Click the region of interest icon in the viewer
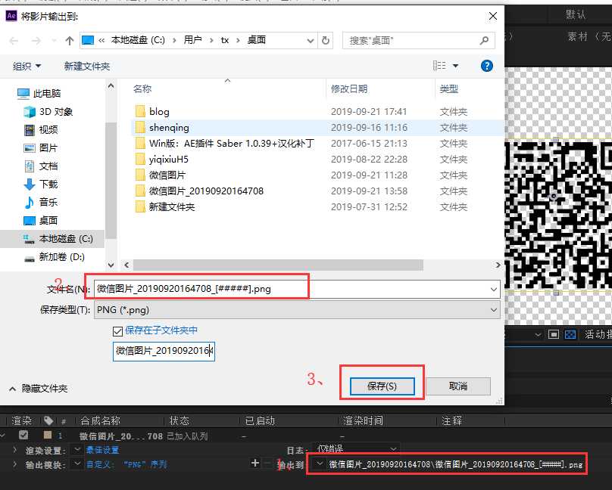The width and height of the screenshot is (612, 490). tap(554, 334)
